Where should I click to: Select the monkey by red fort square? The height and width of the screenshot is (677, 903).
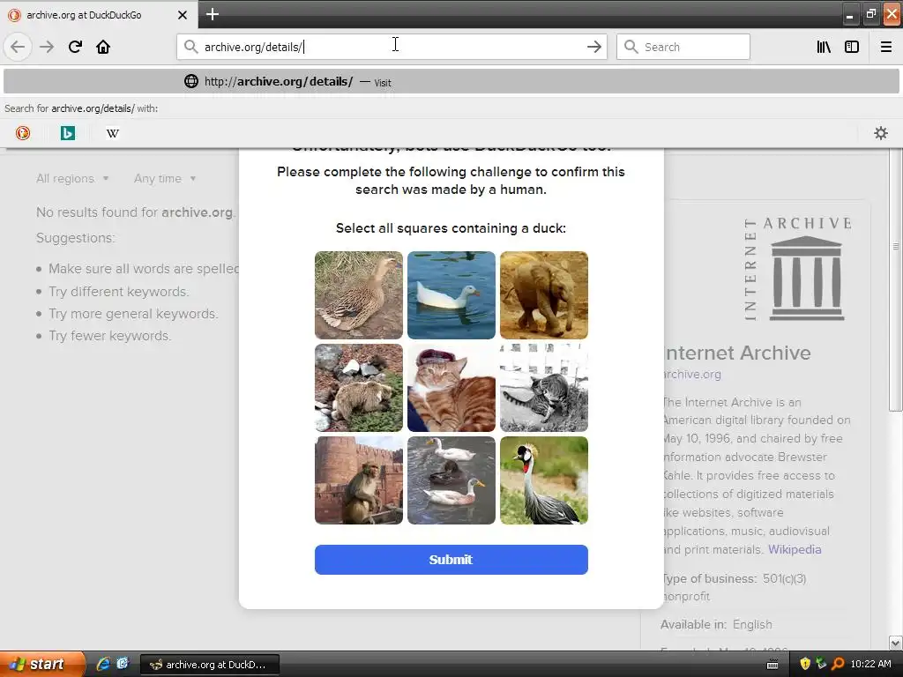359,480
